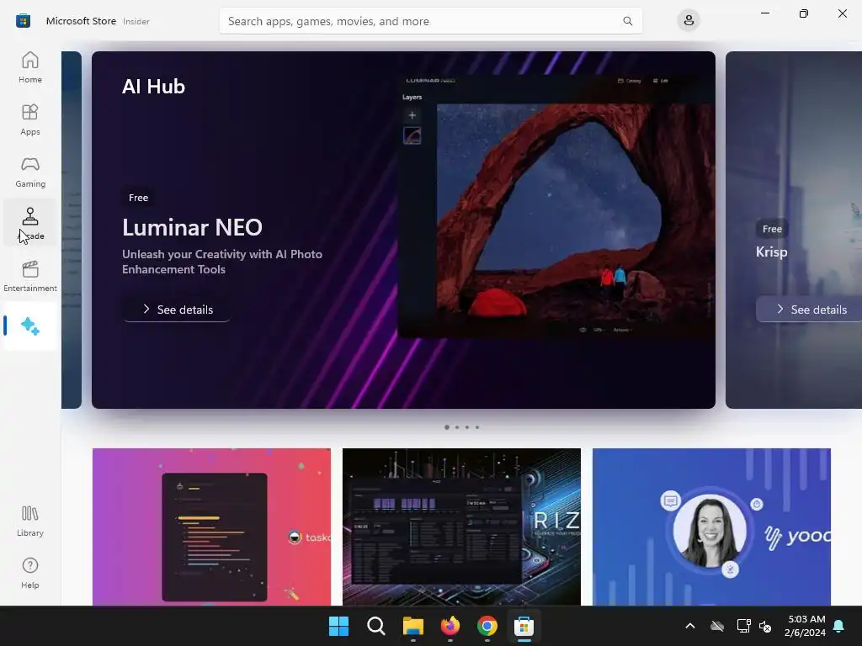Click the search magnifier icon in search box

click(x=627, y=21)
